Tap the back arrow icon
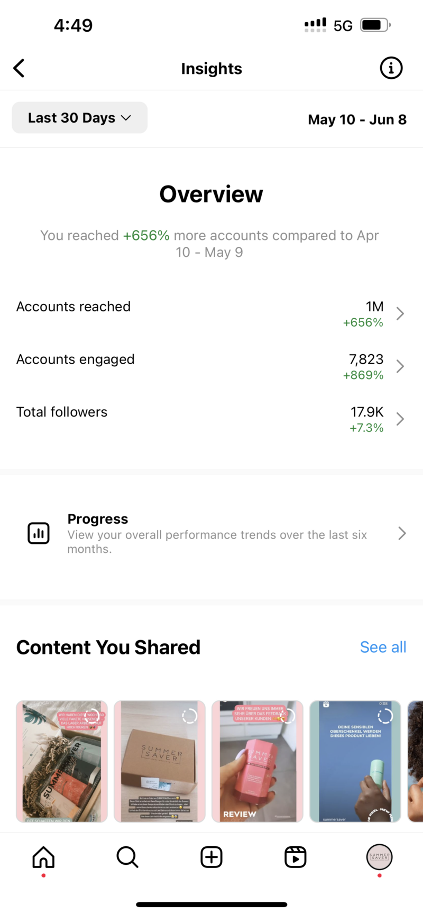This screenshot has height=915, width=423. click(x=19, y=68)
